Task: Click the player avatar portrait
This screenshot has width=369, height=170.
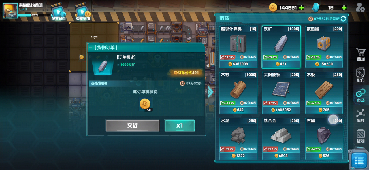Action: click(10, 10)
